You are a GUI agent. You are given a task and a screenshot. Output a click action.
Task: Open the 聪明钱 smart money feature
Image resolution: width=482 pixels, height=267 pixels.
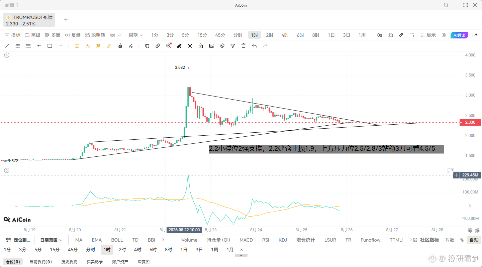tap(95, 35)
